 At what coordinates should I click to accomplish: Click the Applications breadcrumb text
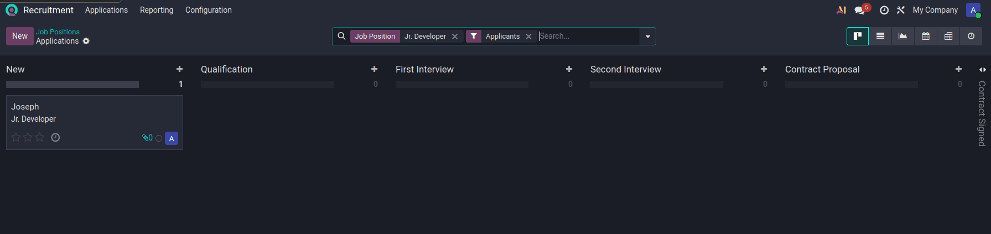click(x=58, y=41)
